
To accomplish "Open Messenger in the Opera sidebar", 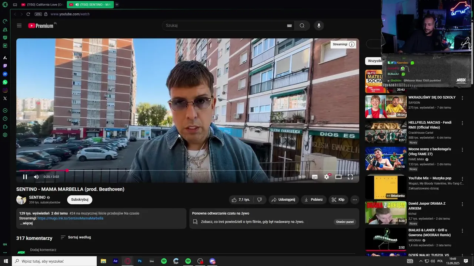I will (5, 74).
